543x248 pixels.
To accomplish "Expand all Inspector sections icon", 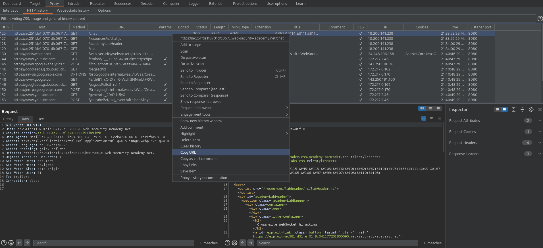I will click(513, 110).
